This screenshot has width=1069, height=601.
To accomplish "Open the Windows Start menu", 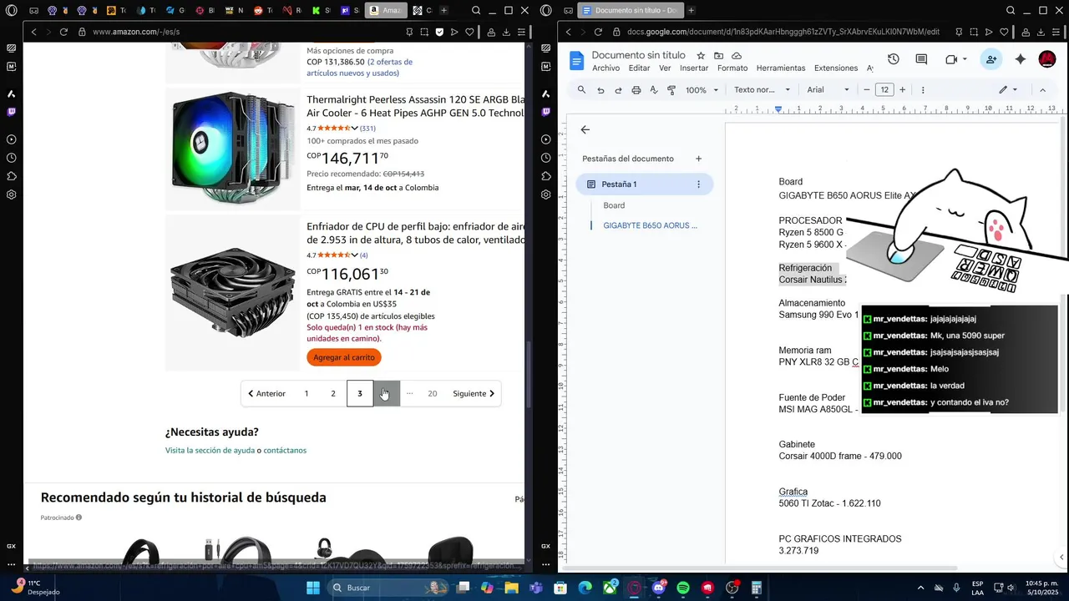I will [x=313, y=588].
